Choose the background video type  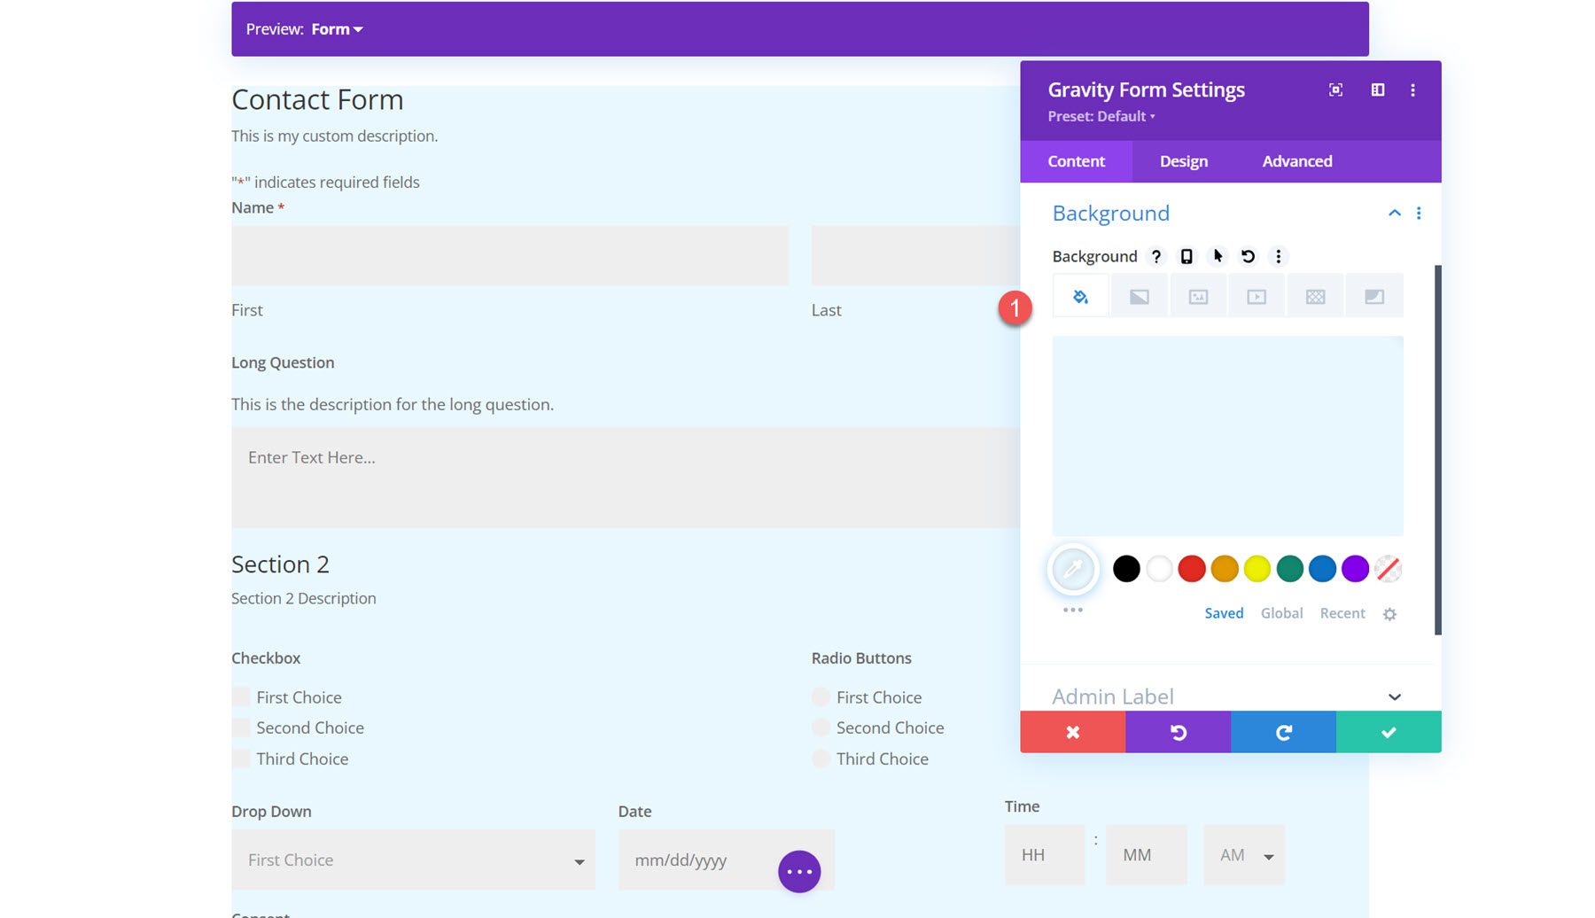(x=1256, y=295)
